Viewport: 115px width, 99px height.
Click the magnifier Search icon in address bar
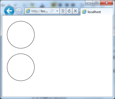52,11
